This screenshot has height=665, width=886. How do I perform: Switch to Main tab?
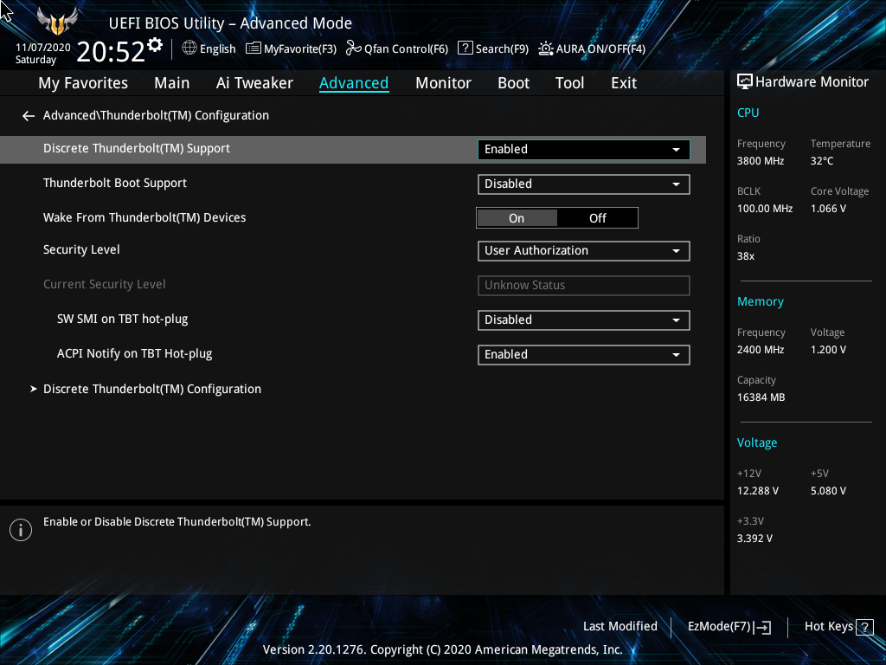click(x=172, y=83)
